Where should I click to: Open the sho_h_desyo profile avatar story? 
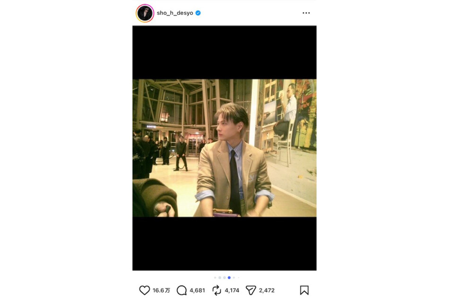145,13
